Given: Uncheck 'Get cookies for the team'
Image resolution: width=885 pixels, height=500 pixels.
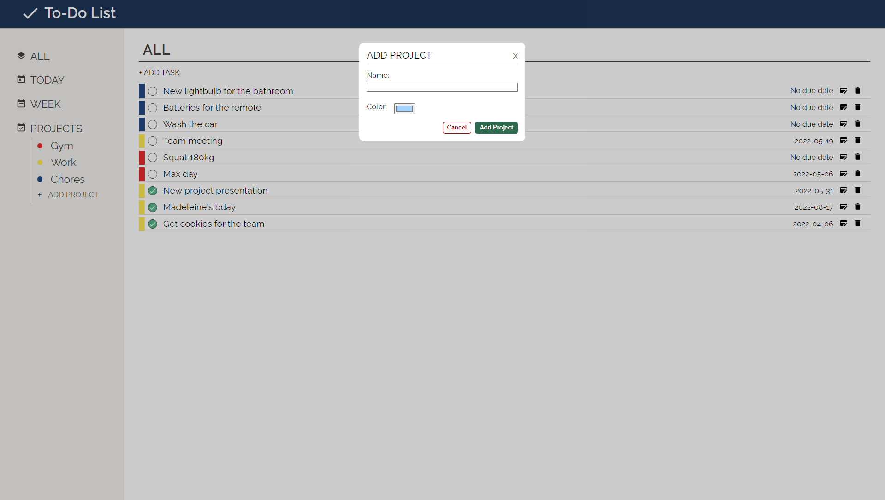Looking at the screenshot, I should [153, 224].
